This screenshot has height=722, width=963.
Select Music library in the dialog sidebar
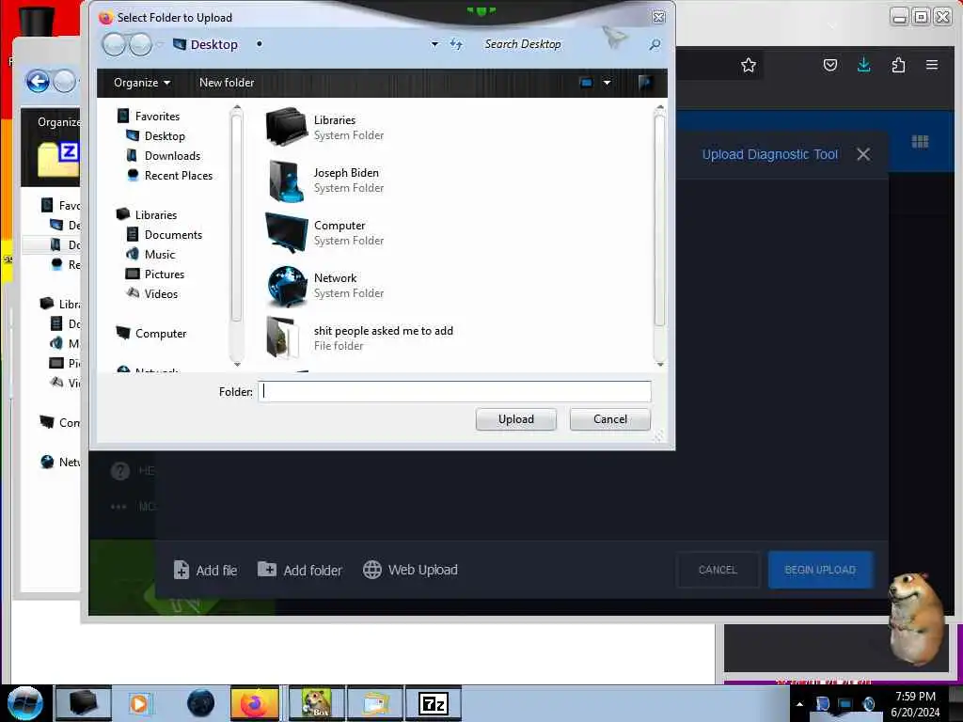(160, 254)
